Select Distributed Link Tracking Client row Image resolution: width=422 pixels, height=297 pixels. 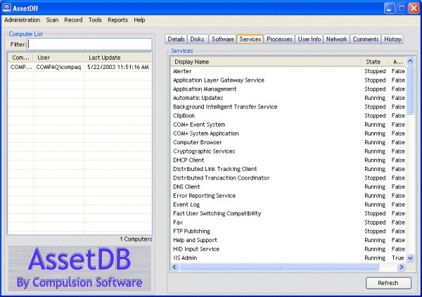pyautogui.click(x=288, y=169)
